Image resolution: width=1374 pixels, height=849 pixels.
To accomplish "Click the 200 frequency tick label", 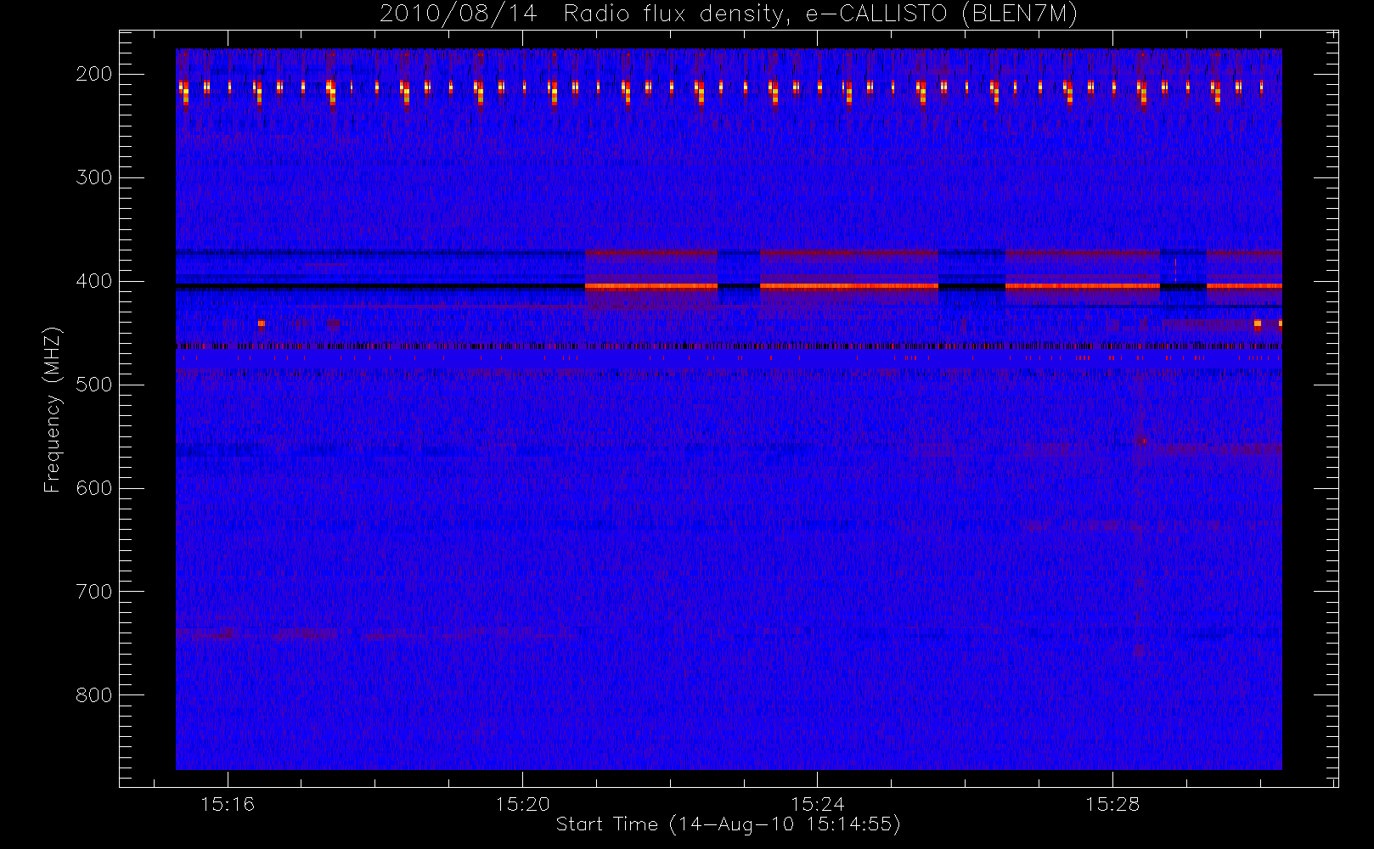I will click(x=94, y=74).
